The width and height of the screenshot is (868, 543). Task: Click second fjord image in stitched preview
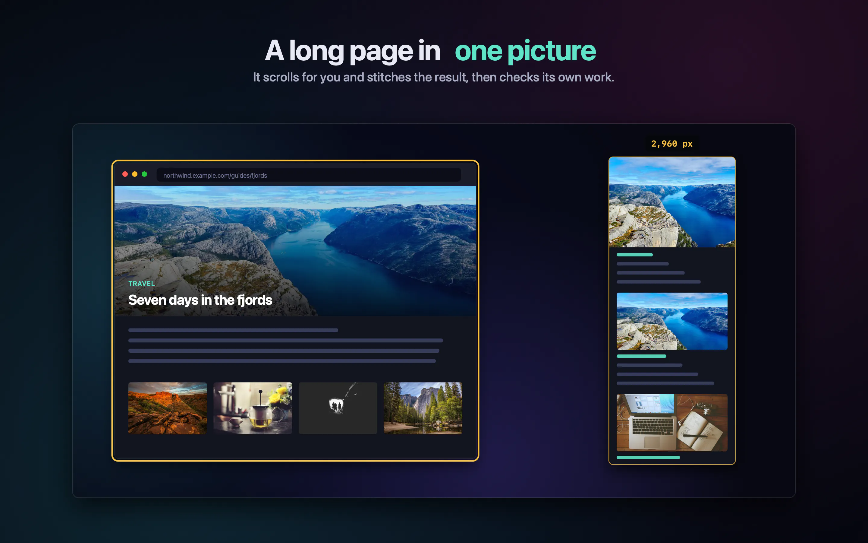pyautogui.click(x=672, y=321)
